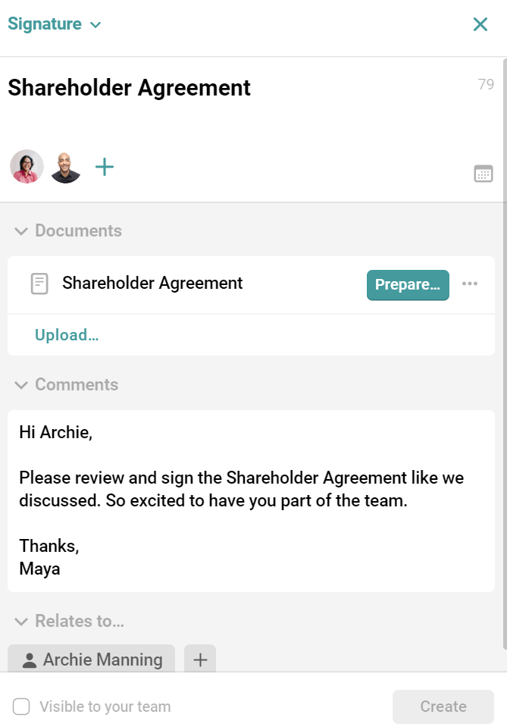Open the first participant's avatar
This screenshot has width=507, height=727.
[x=27, y=167]
